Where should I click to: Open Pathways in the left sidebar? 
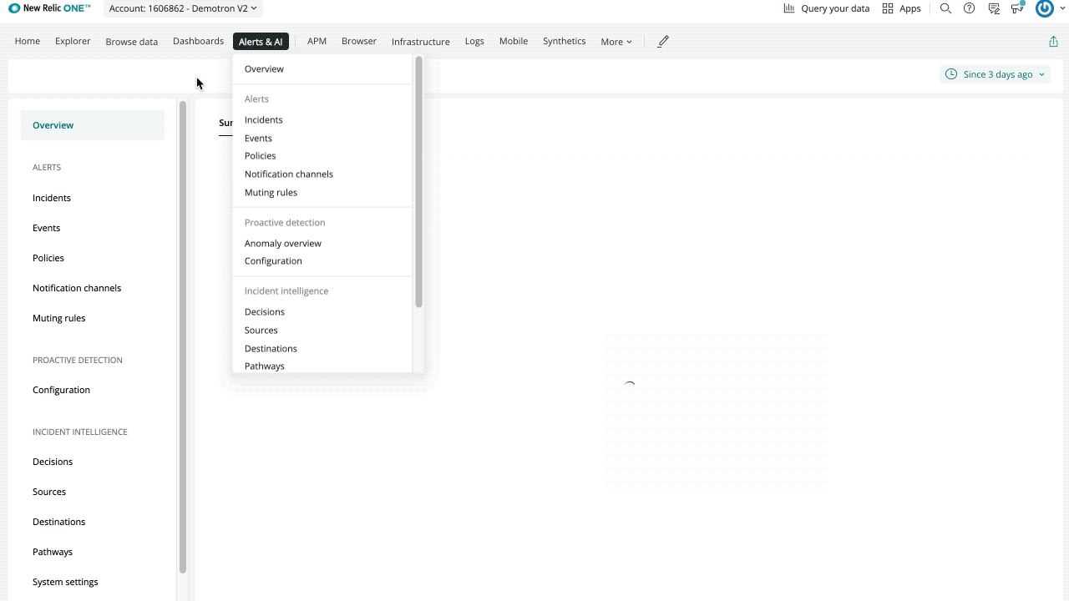pos(53,551)
